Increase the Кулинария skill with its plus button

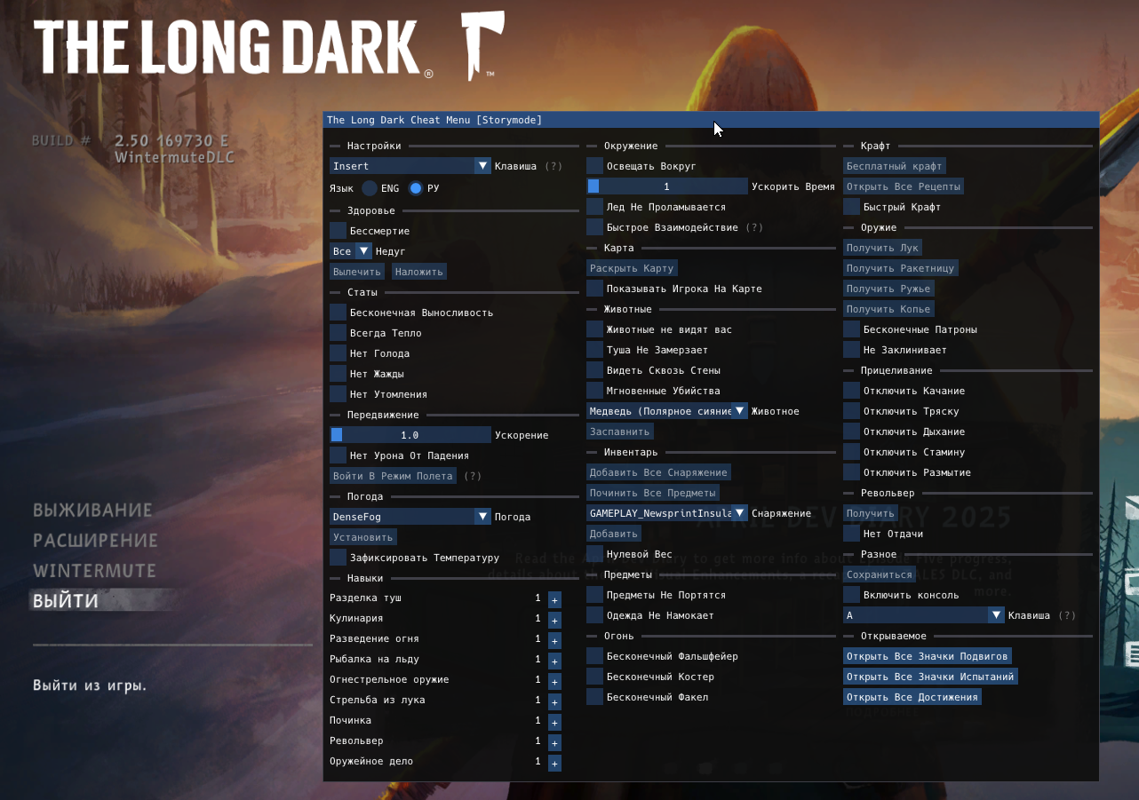click(x=554, y=620)
